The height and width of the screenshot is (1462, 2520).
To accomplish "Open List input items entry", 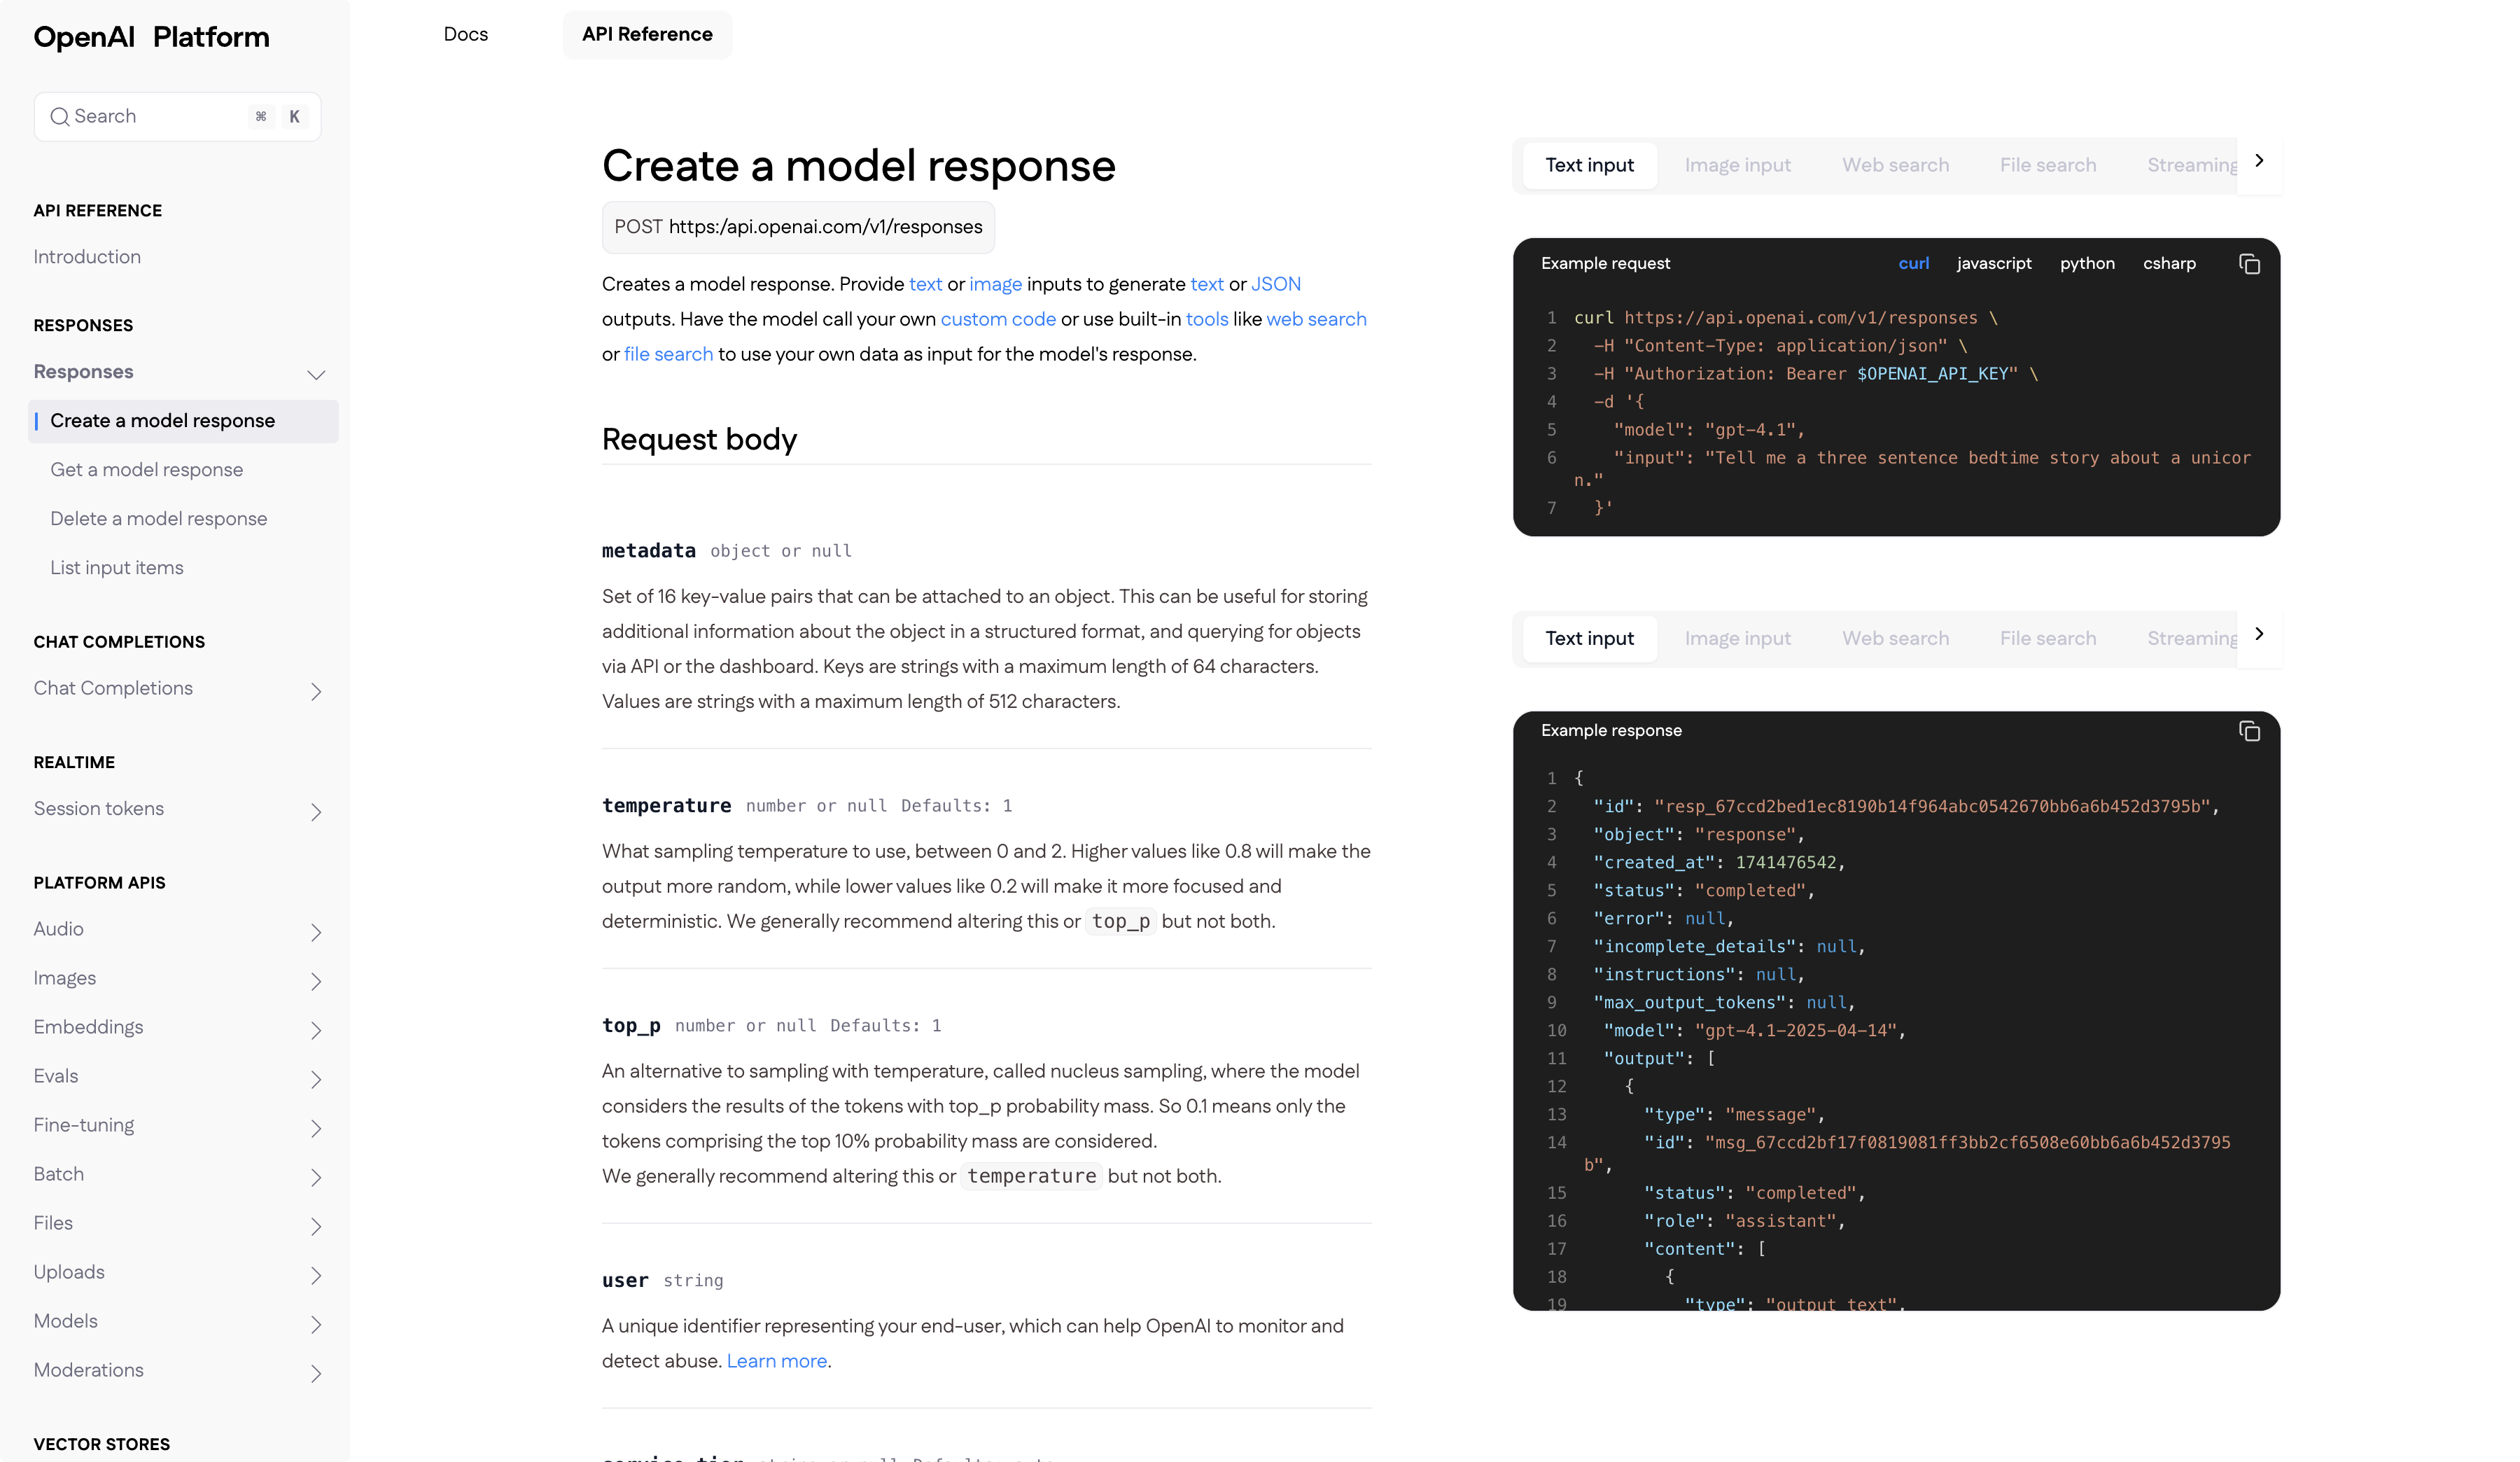I will click(x=116, y=568).
